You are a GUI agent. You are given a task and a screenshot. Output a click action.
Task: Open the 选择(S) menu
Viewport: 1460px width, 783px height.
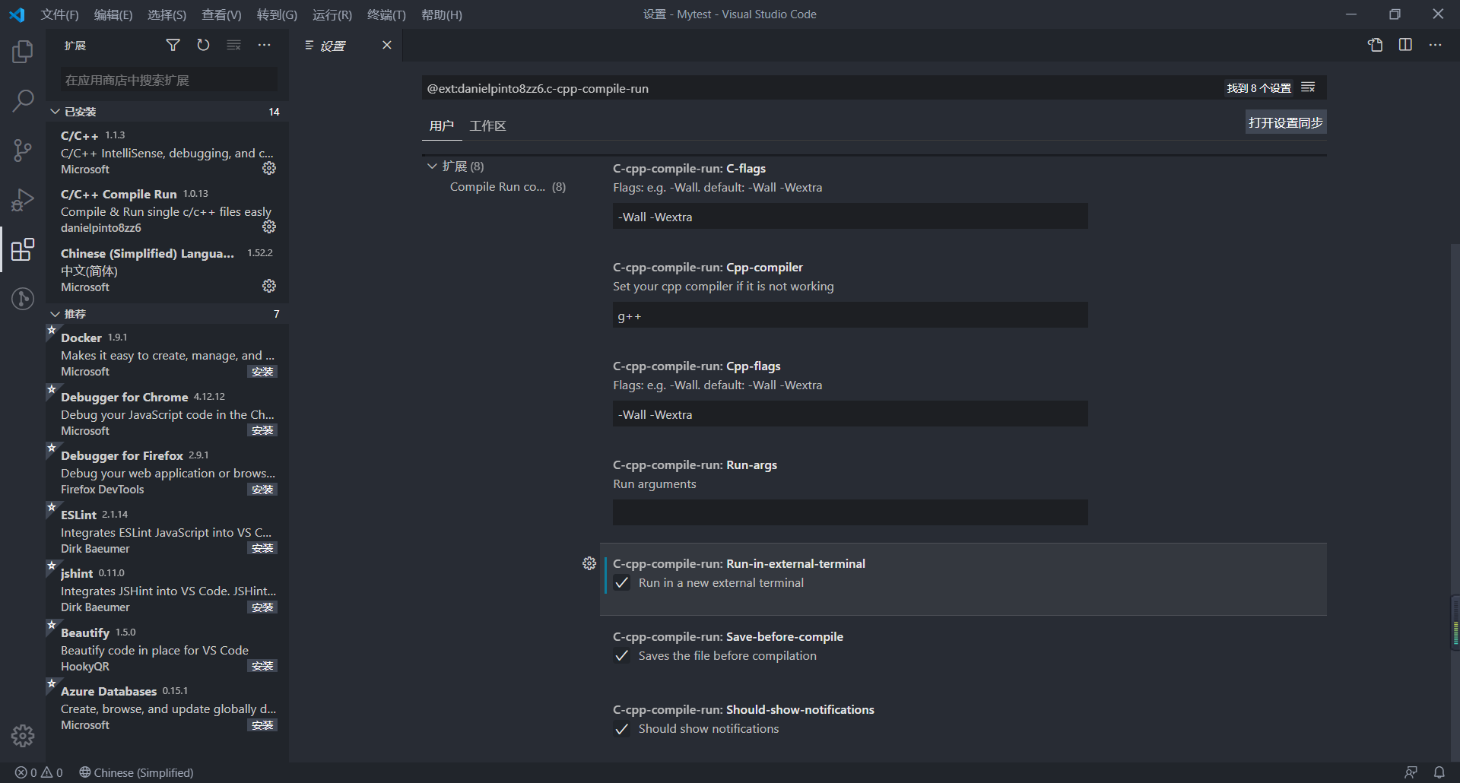point(167,14)
